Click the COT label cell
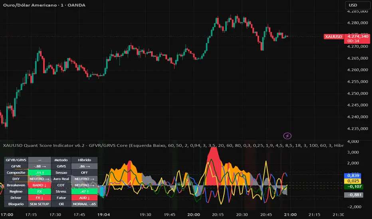372x219 pixels. 61,185
